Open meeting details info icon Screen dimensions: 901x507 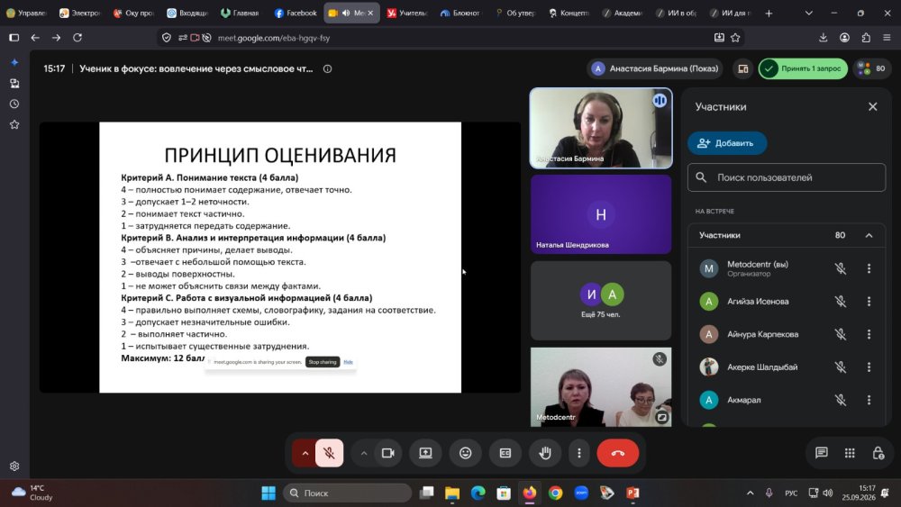coord(328,69)
